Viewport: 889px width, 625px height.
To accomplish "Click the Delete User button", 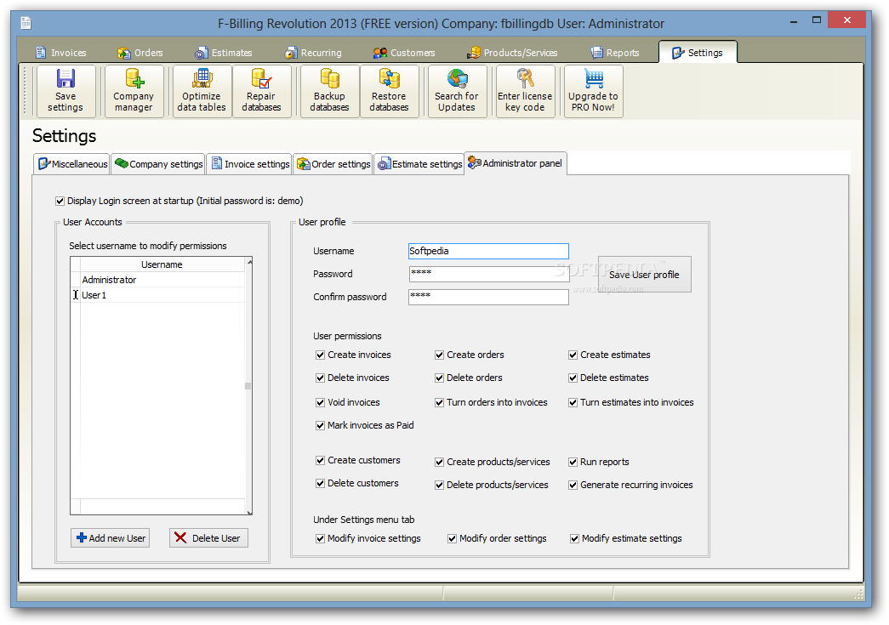I will [x=208, y=537].
